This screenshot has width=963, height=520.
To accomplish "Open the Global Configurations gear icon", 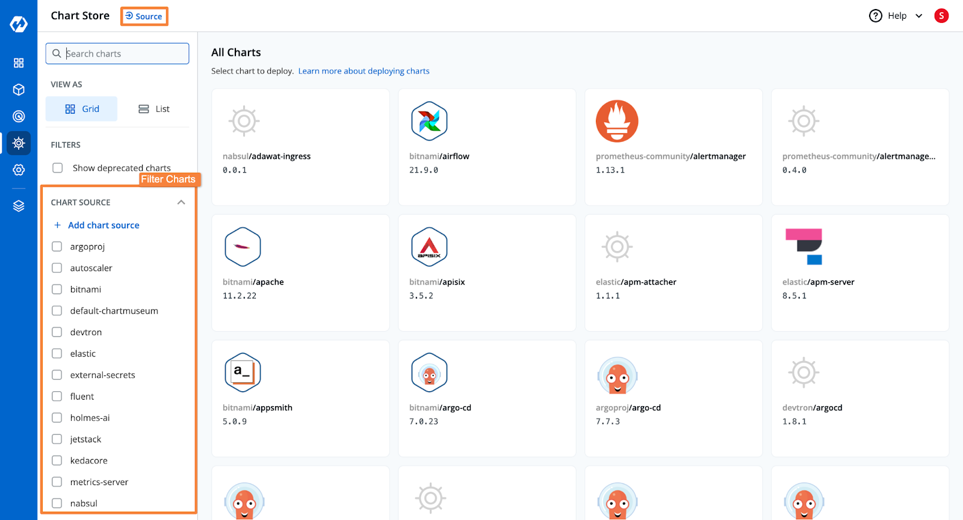I will [x=19, y=170].
